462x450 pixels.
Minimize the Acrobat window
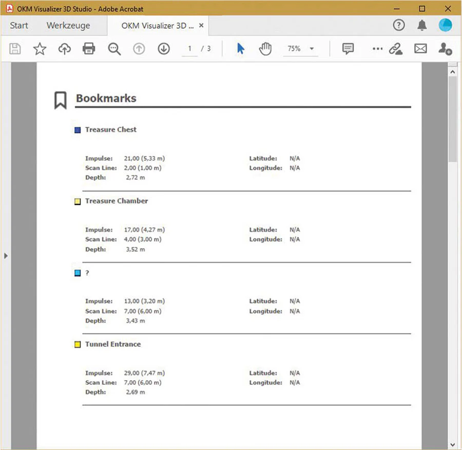(x=397, y=9)
